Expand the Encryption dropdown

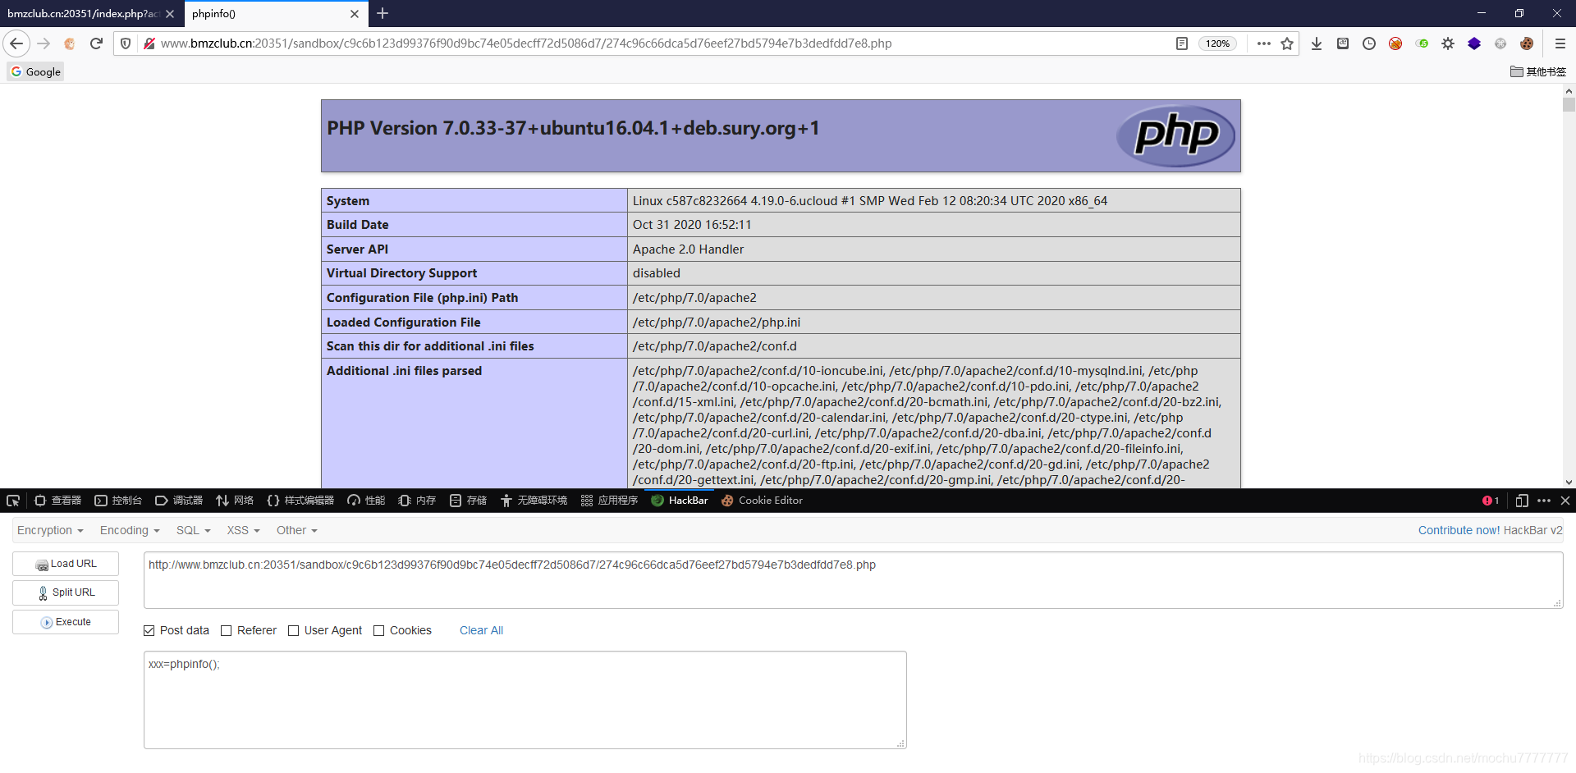point(50,531)
